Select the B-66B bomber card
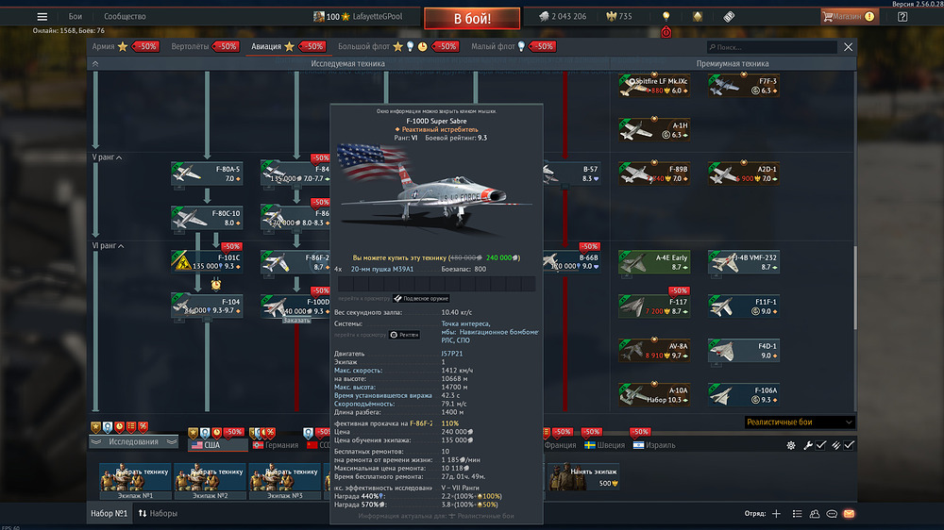The image size is (944, 530). (572, 261)
